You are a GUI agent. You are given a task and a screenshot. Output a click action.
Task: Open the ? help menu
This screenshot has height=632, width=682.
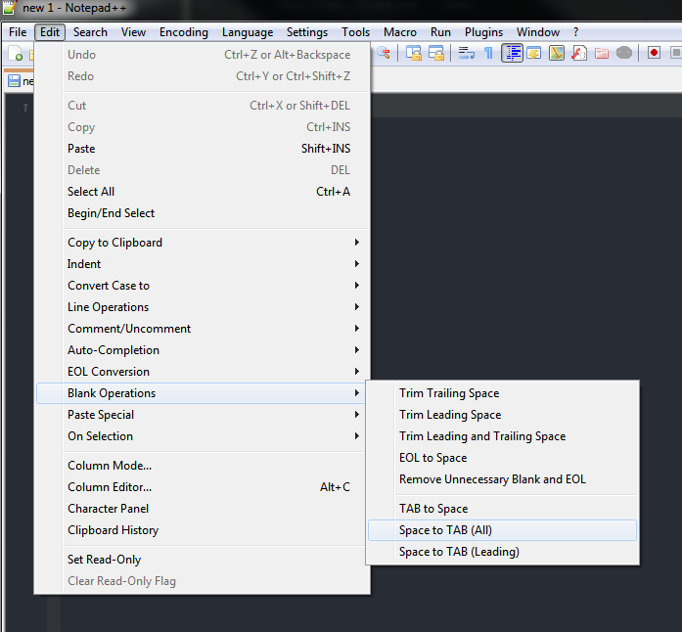point(576,32)
